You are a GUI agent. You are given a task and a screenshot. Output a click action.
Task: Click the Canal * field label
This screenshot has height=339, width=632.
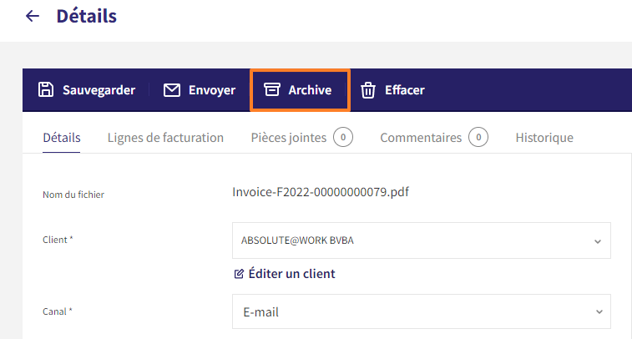(58, 311)
